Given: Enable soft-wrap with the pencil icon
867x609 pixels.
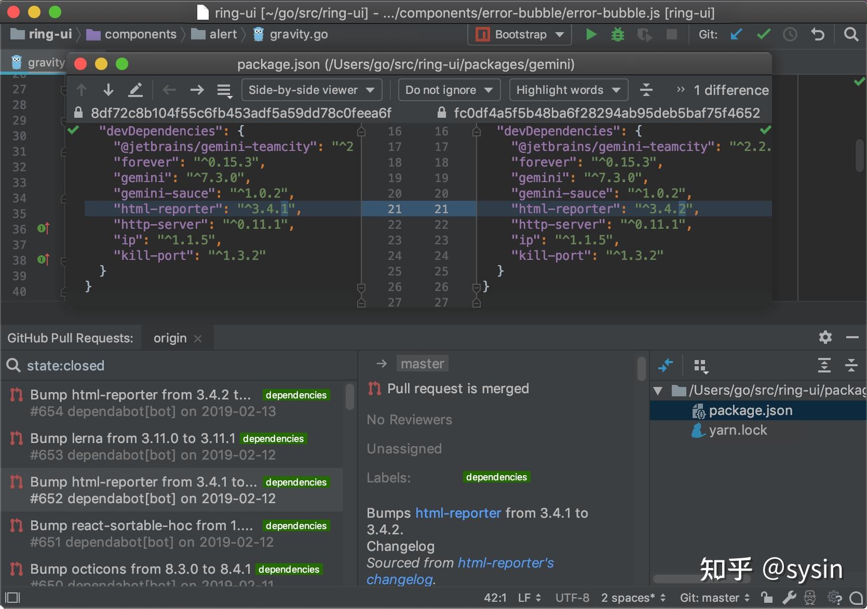Looking at the screenshot, I should (136, 89).
